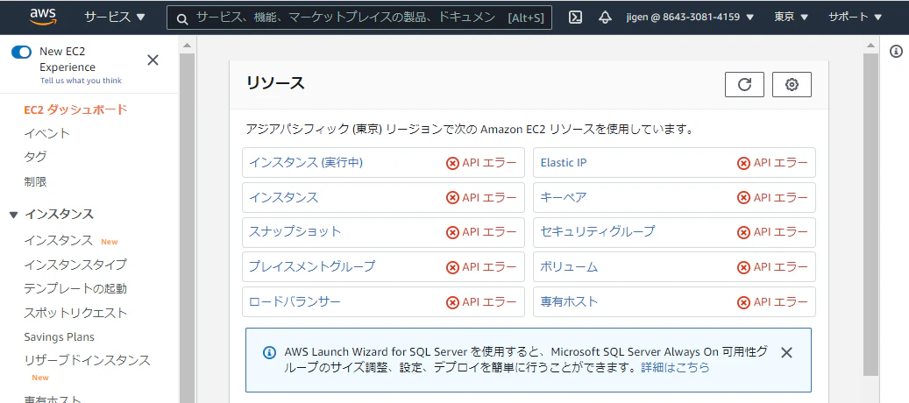Click the error icon beside ロードバランサー
This screenshot has height=403, width=909.
[x=452, y=302]
